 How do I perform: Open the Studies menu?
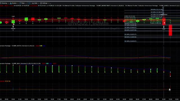tap(14, 3)
